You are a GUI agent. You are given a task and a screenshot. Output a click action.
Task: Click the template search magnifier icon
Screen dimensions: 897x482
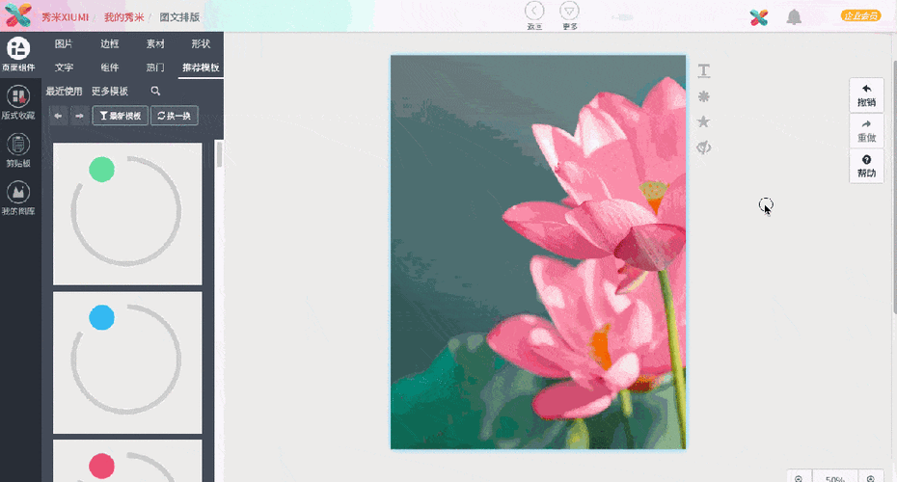(x=155, y=91)
